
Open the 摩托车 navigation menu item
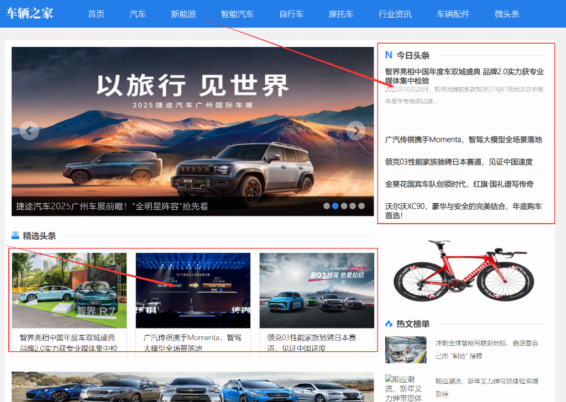click(x=341, y=14)
